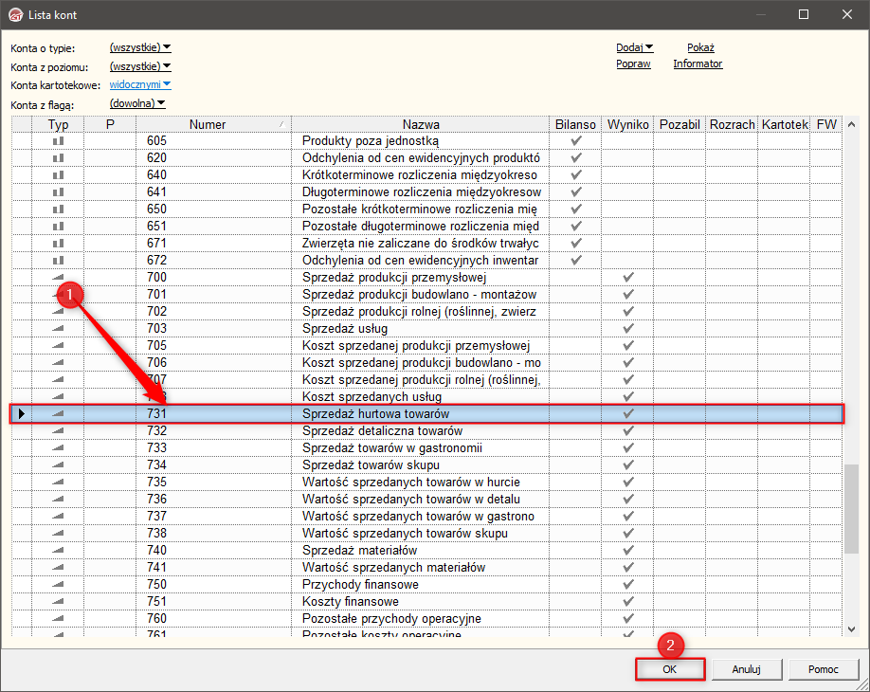Click the type icon in row 672
Viewport: 870px width, 692px height.
click(59, 260)
